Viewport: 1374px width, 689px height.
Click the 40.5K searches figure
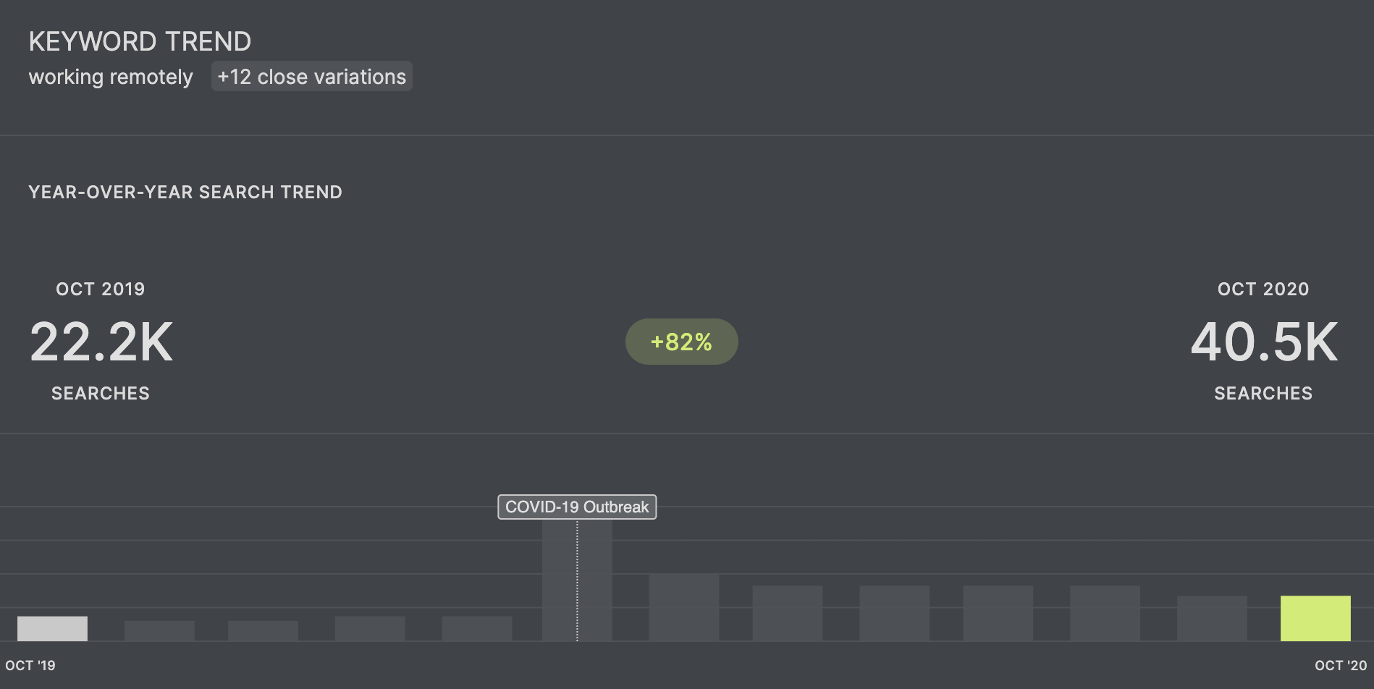pos(1264,342)
